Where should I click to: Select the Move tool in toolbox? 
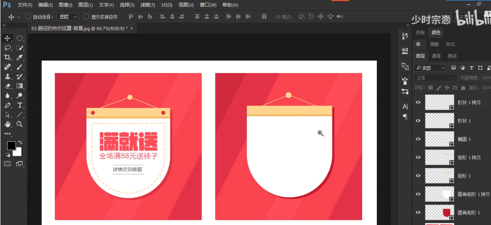(7, 38)
